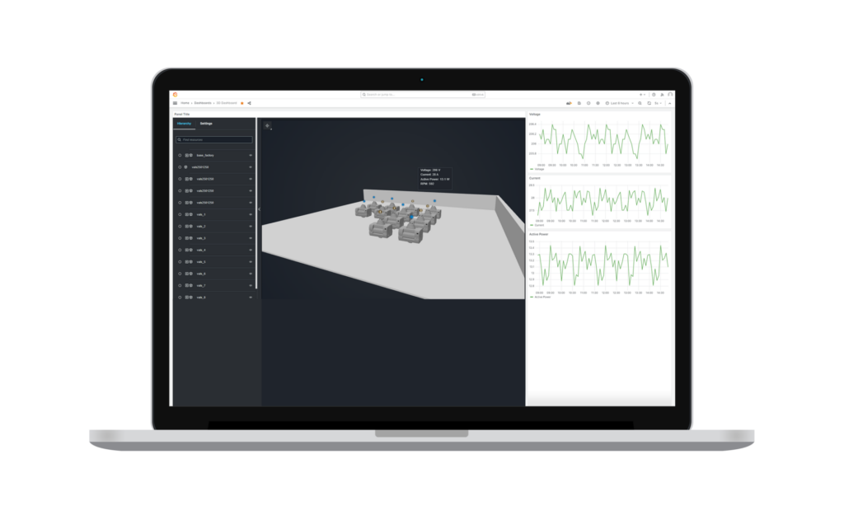Select the Hierarchy tab
844x506 pixels.
pos(184,123)
